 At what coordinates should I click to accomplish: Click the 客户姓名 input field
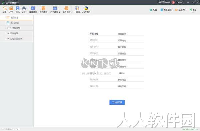(x=131, y=47)
